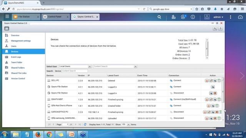Open QTS dashboard gauge icon
246x138 pixels.
[x=240, y=17]
